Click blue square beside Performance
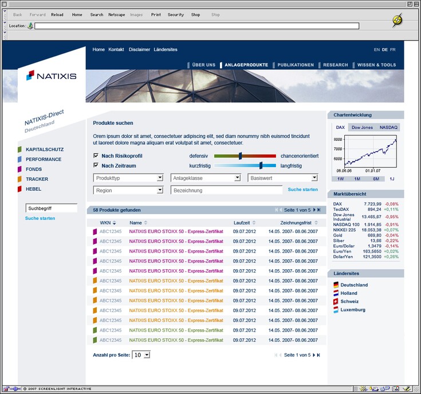Image resolution: width=421 pixels, height=394 pixels. pyautogui.click(x=19, y=159)
